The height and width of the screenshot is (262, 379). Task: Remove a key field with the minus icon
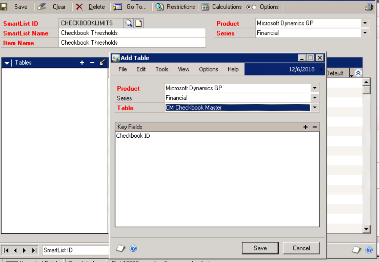pos(315,127)
